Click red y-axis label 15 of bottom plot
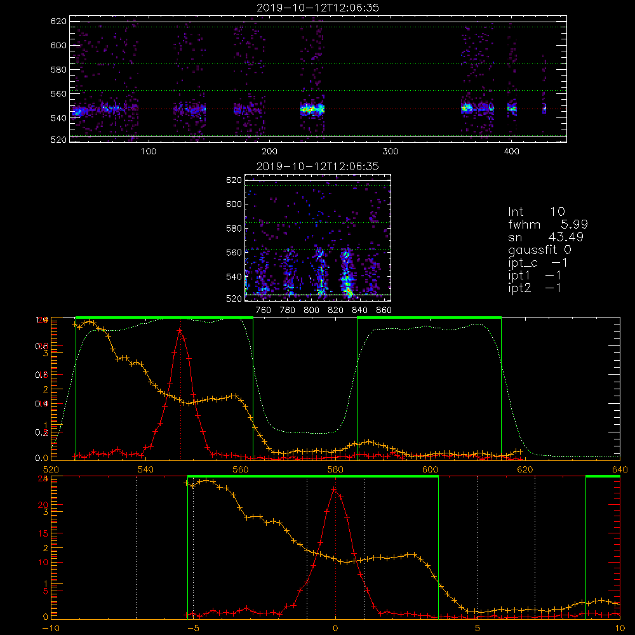 click(43, 534)
